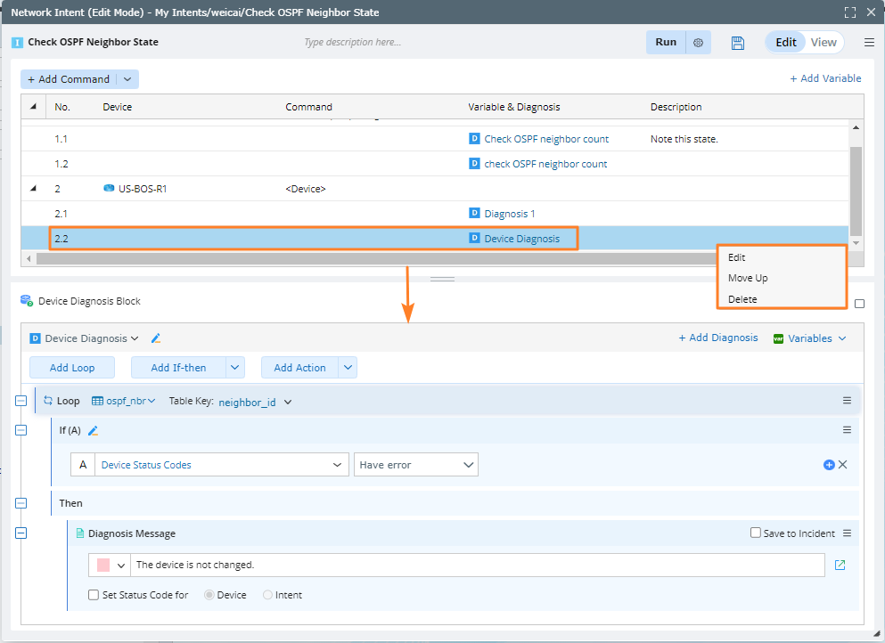
Task: Select Move Up in context menu
Action: [x=748, y=278]
